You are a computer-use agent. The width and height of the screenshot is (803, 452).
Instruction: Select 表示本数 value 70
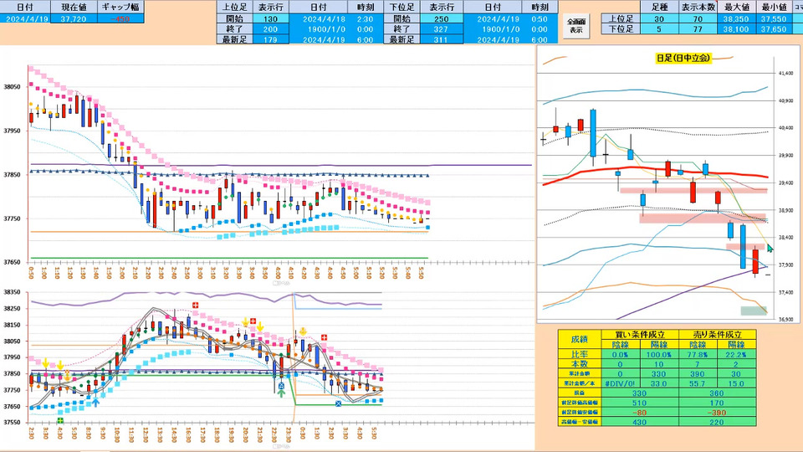click(698, 19)
